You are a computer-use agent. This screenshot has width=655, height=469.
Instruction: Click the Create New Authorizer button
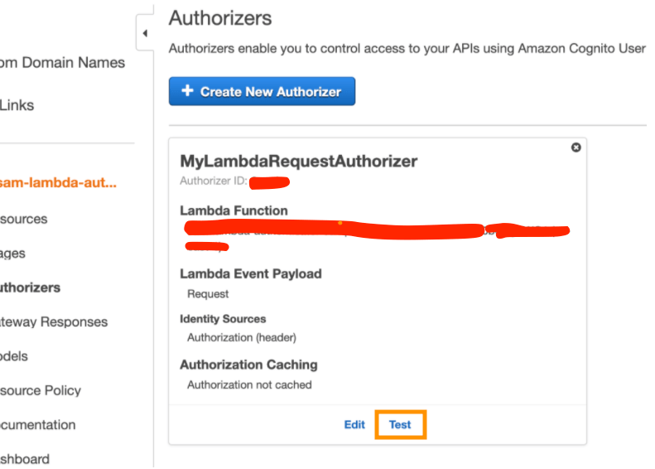[x=262, y=91]
